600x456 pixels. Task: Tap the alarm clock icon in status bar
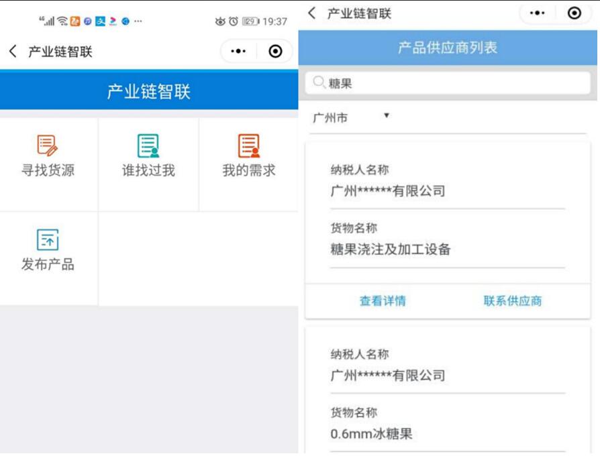[234, 21]
